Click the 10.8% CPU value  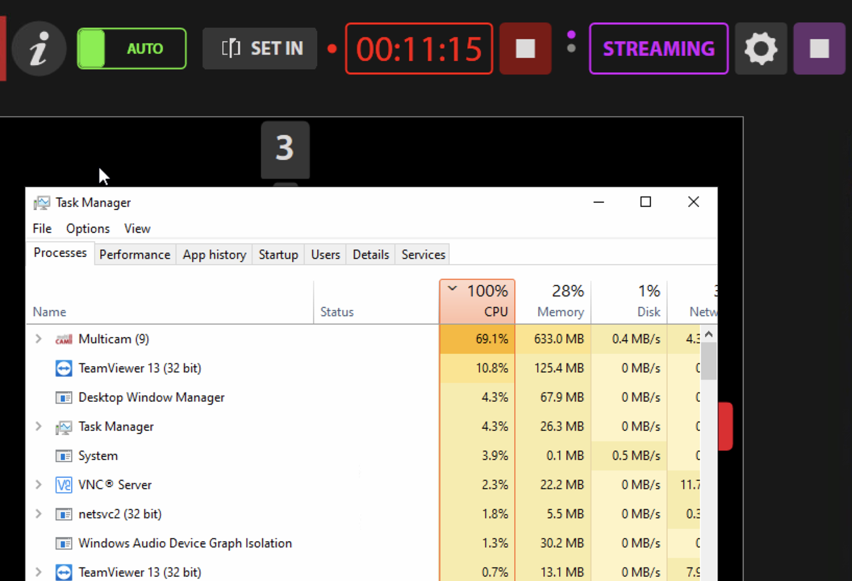coord(492,368)
